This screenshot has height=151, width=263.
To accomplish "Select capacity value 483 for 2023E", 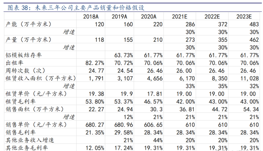I will (254, 24).
